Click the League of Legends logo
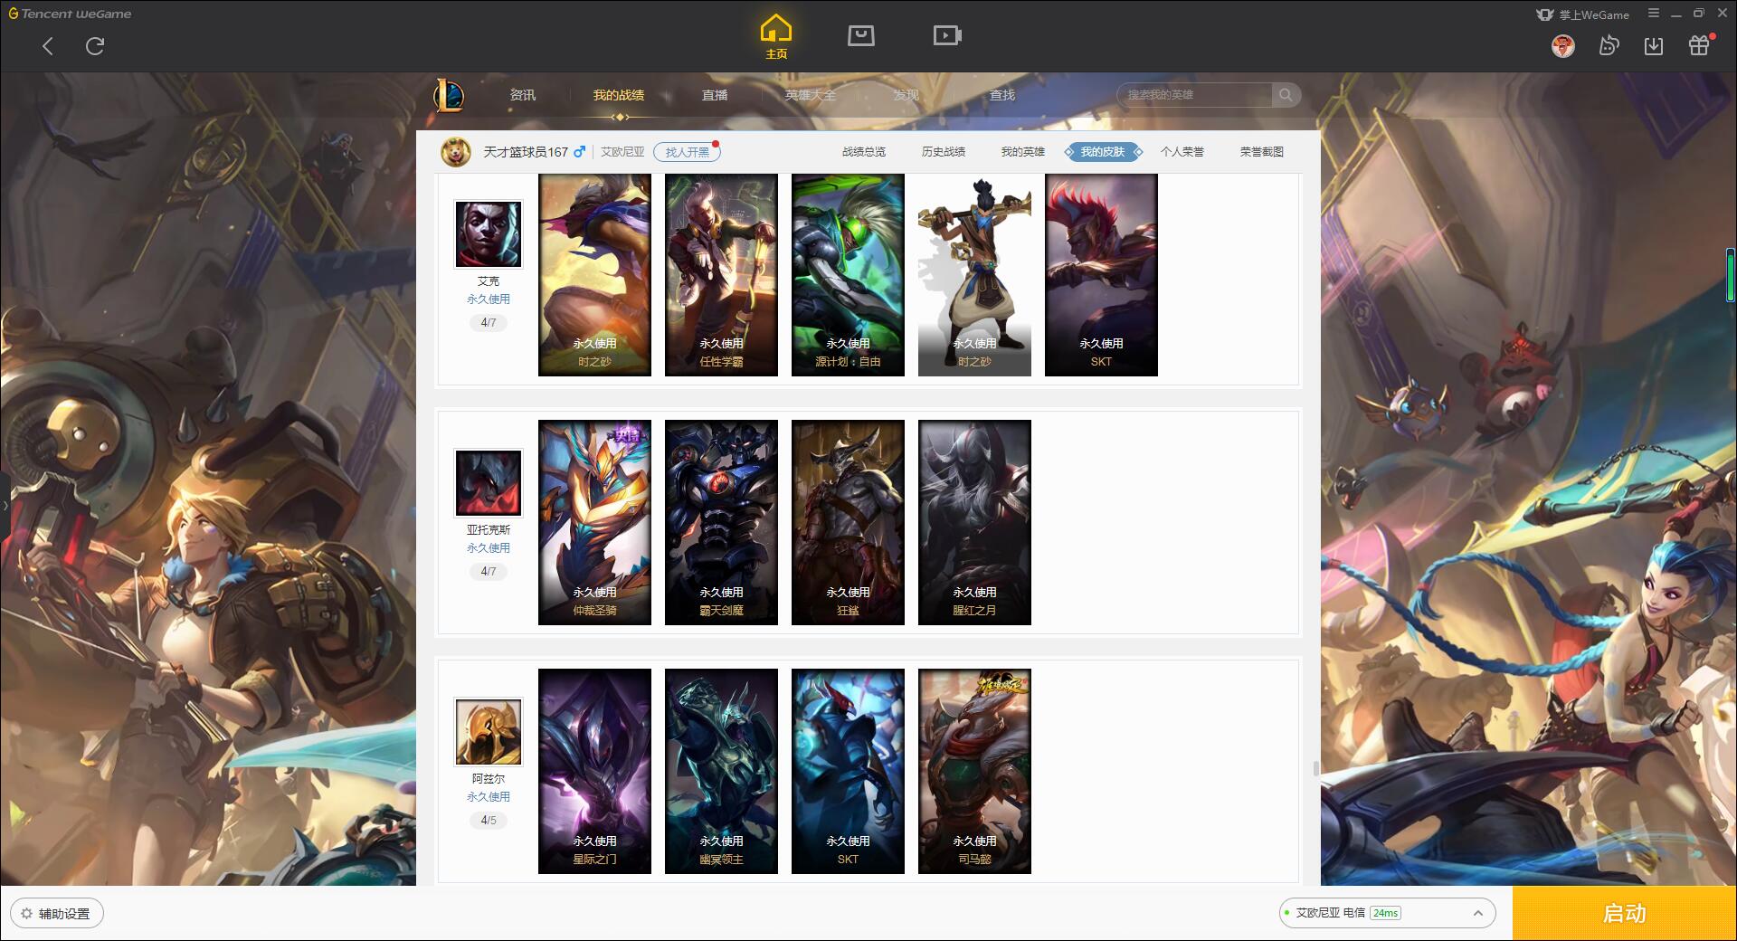This screenshot has height=941, width=1737. point(449,95)
